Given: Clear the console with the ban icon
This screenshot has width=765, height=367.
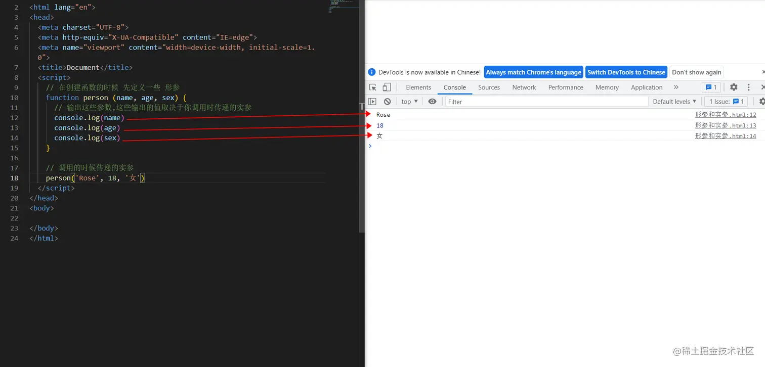Looking at the screenshot, I should click(387, 102).
